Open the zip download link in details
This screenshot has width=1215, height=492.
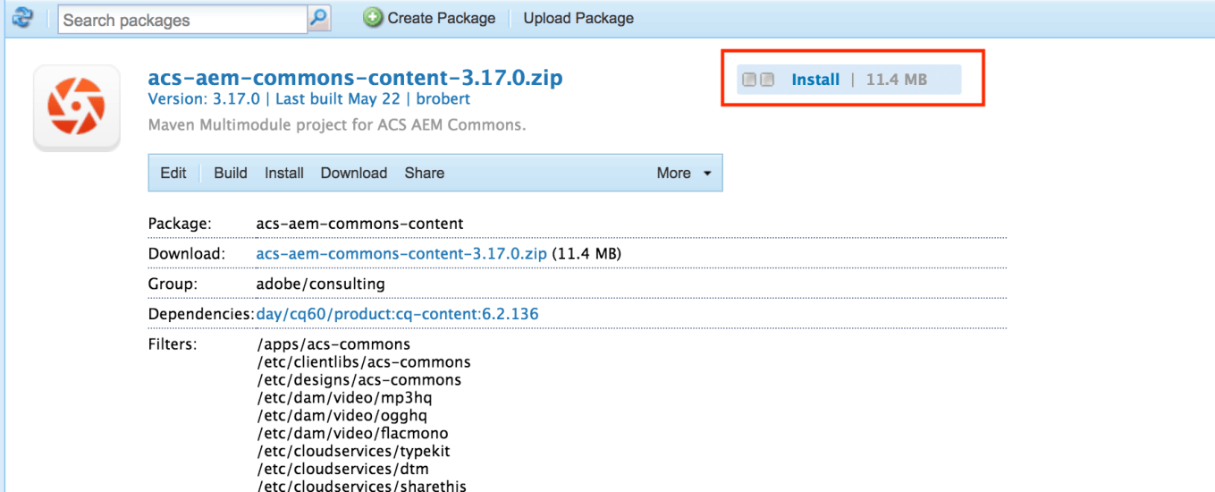point(401,253)
